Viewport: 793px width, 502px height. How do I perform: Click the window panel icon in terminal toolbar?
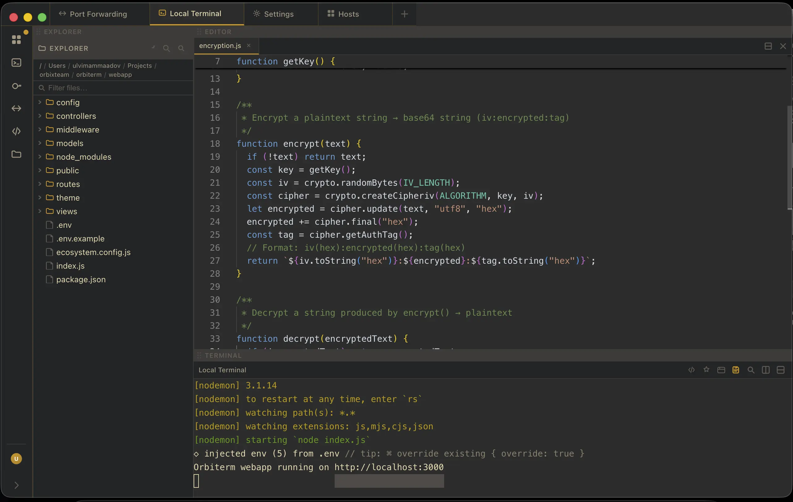click(x=721, y=370)
